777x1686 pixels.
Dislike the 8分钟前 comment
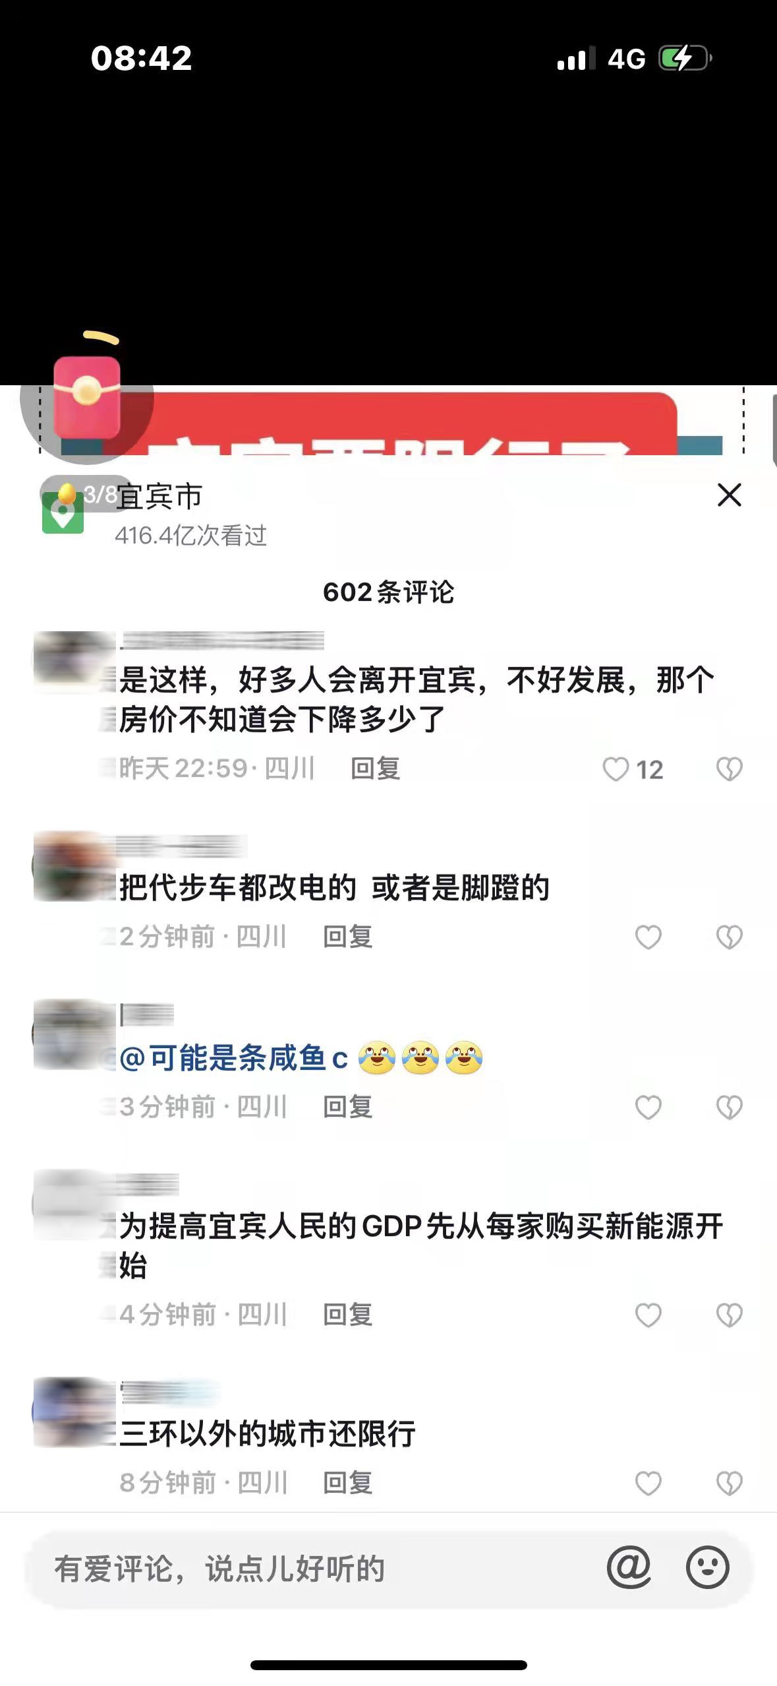tap(729, 1483)
